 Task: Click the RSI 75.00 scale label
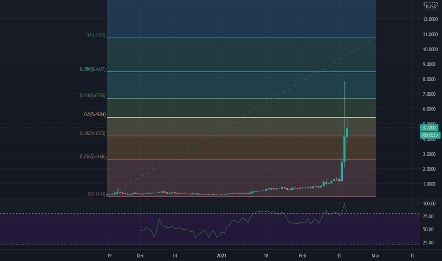pos(428,216)
